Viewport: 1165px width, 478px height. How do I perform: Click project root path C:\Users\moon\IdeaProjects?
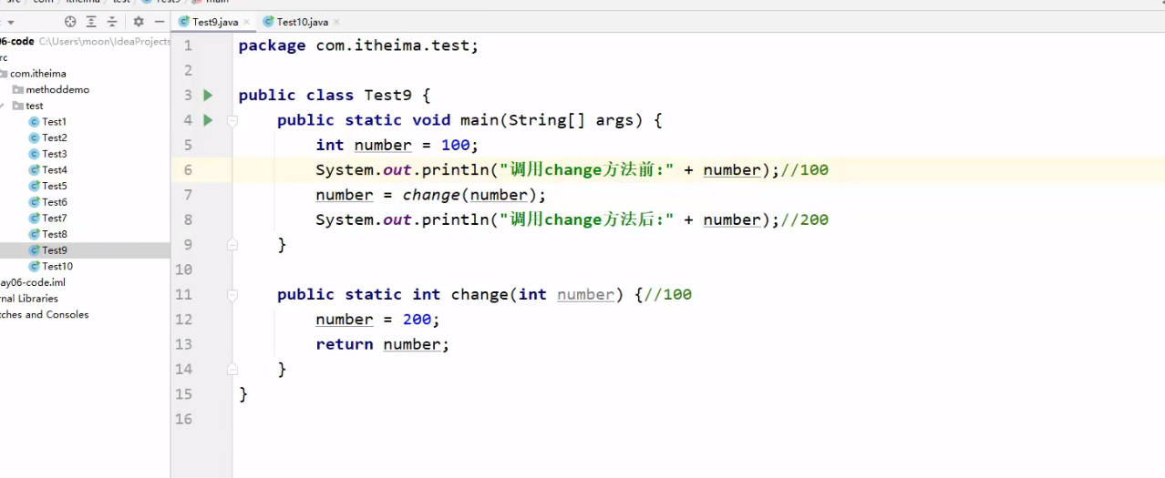105,42
